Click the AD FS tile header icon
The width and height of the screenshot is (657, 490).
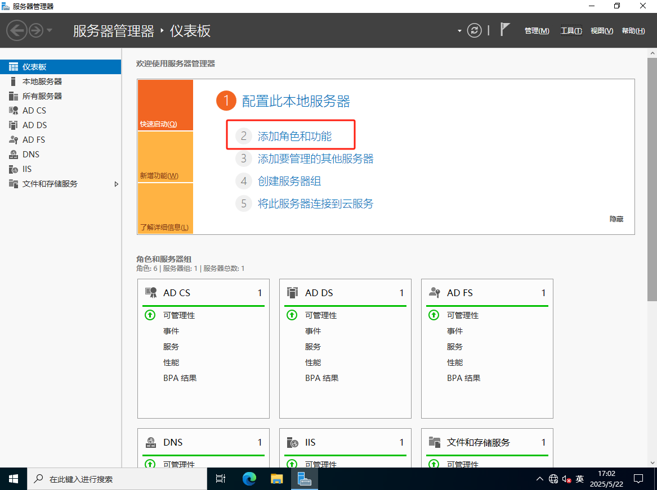pos(435,293)
